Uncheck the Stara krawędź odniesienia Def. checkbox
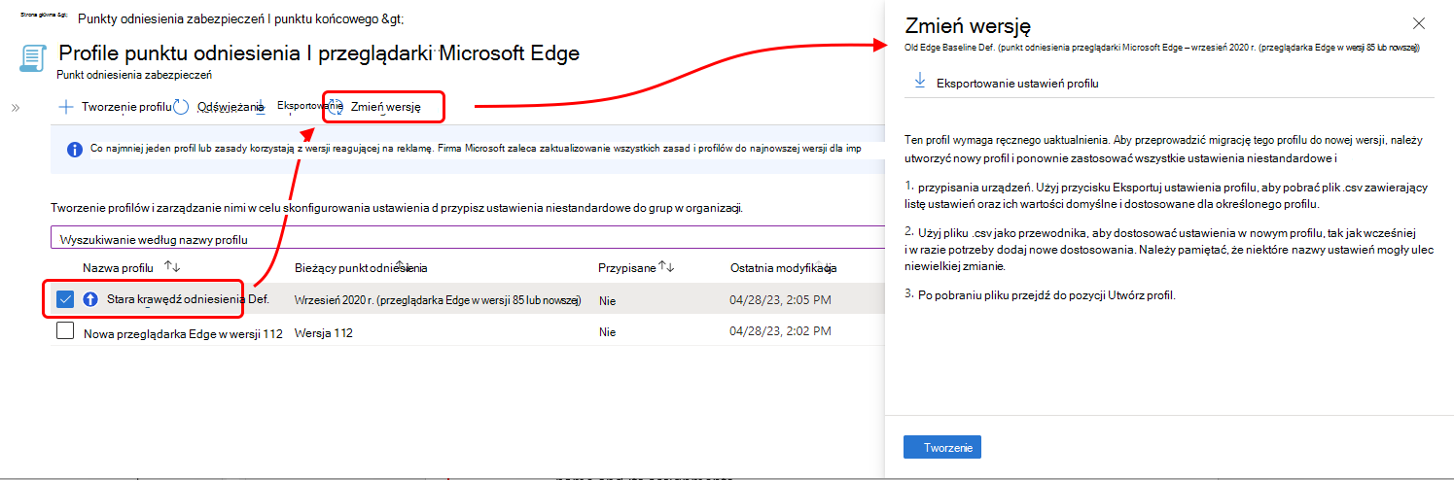The height and width of the screenshot is (480, 1454). tap(65, 299)
